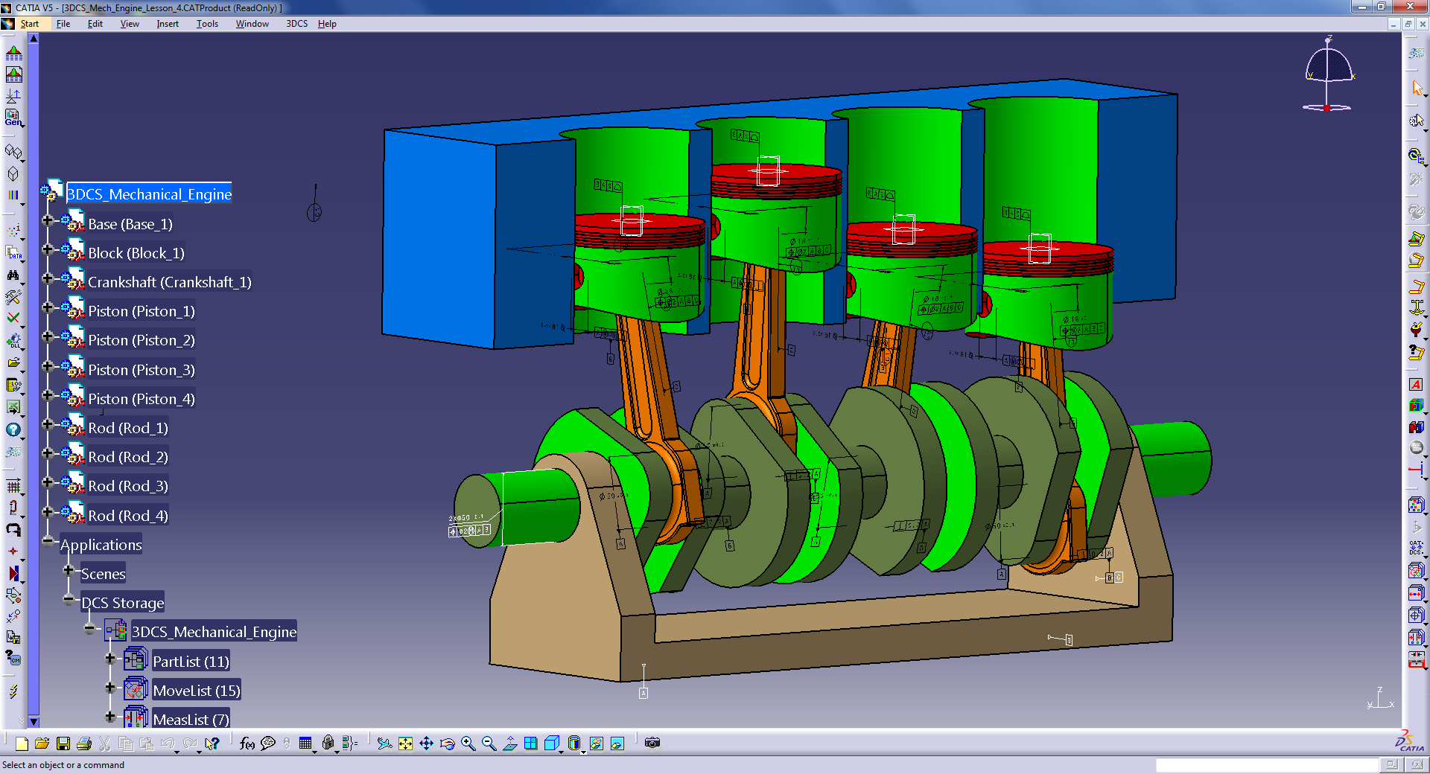Toggle the multi-view display mode
The height and width of the screenshot is (774, 1430).
pos(530,744)
